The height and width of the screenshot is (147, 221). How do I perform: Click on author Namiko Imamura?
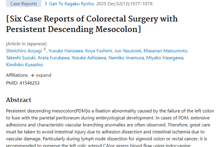(x=126, y=58)
